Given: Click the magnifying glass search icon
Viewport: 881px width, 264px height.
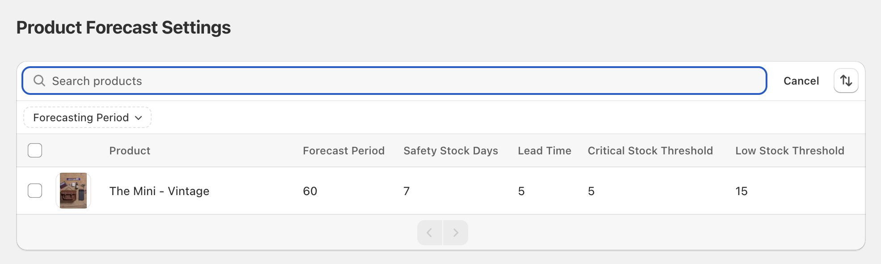Looking at the screenshot, I should (39, 81).
